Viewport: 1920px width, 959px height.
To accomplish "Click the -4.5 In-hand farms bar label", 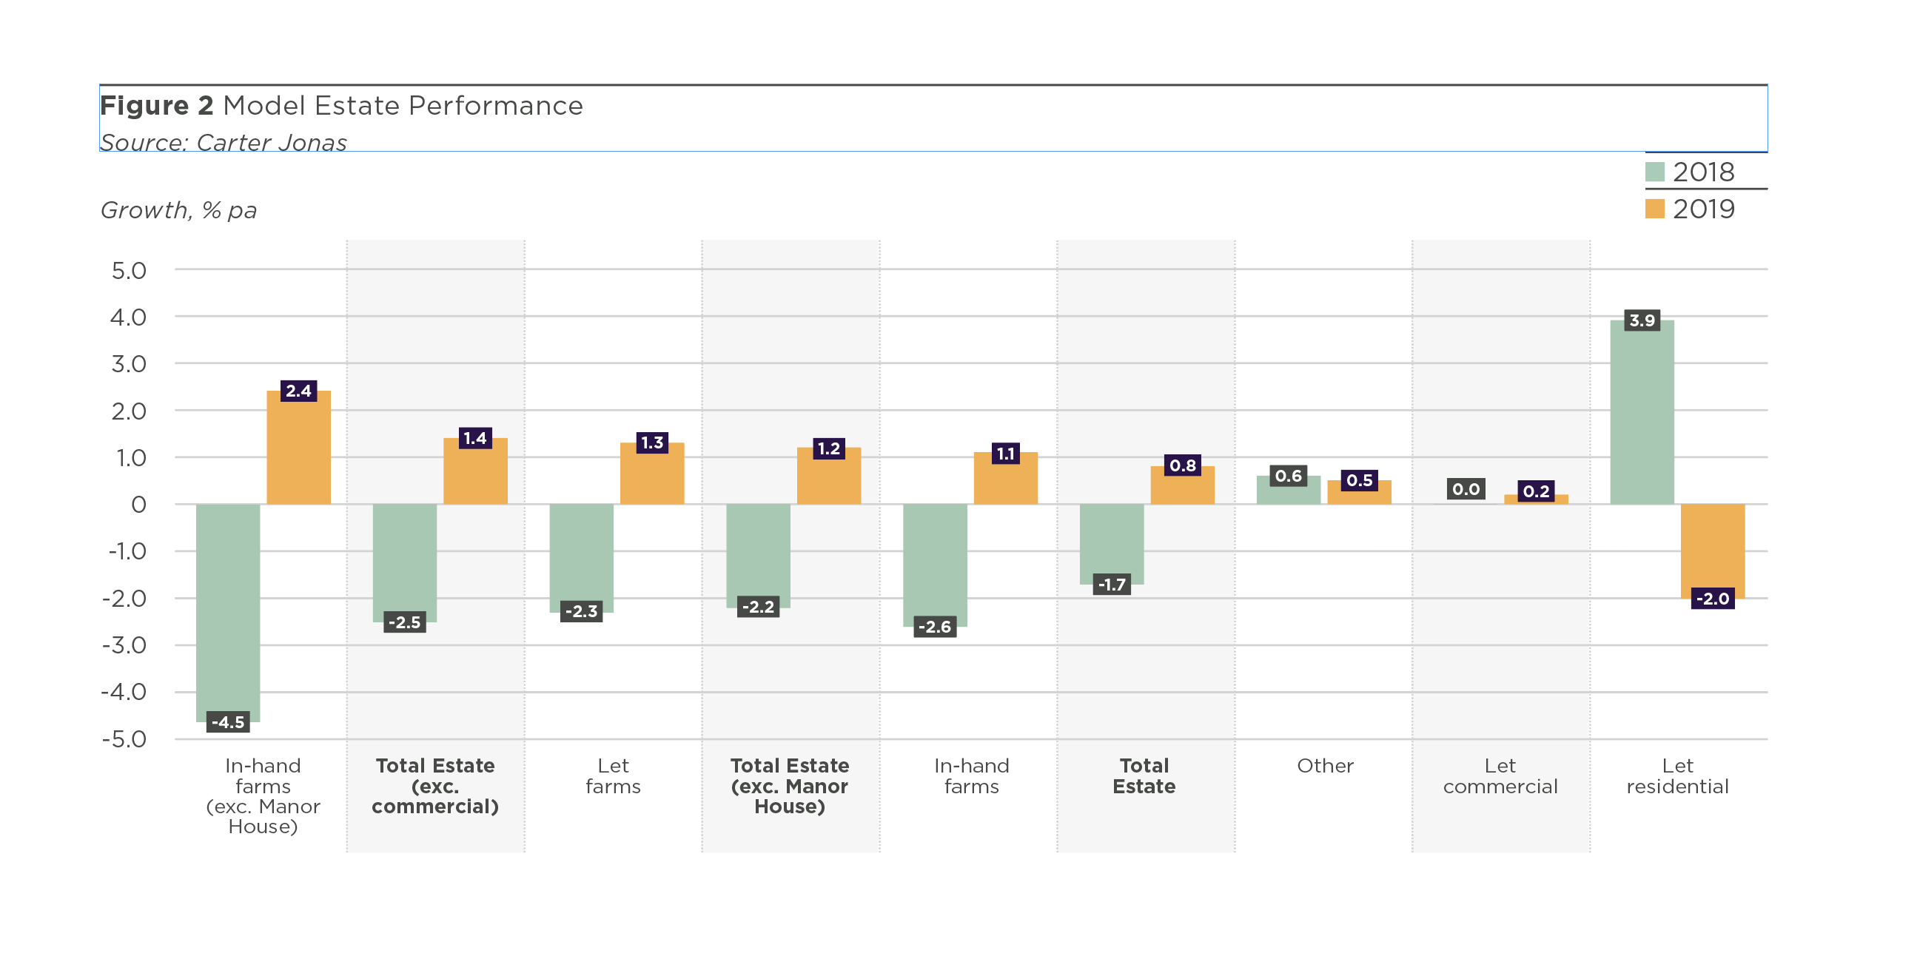I will 228,722.
